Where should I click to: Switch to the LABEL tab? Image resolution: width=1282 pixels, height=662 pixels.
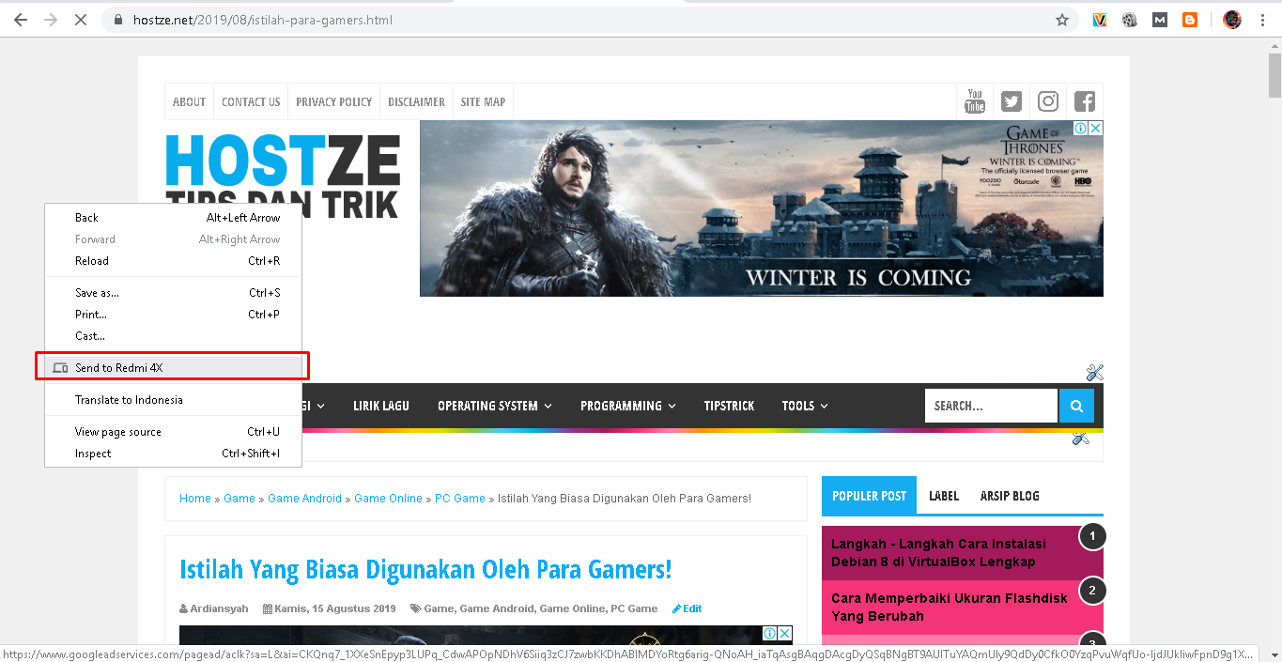pyautogui.click(x=943, y=495)
